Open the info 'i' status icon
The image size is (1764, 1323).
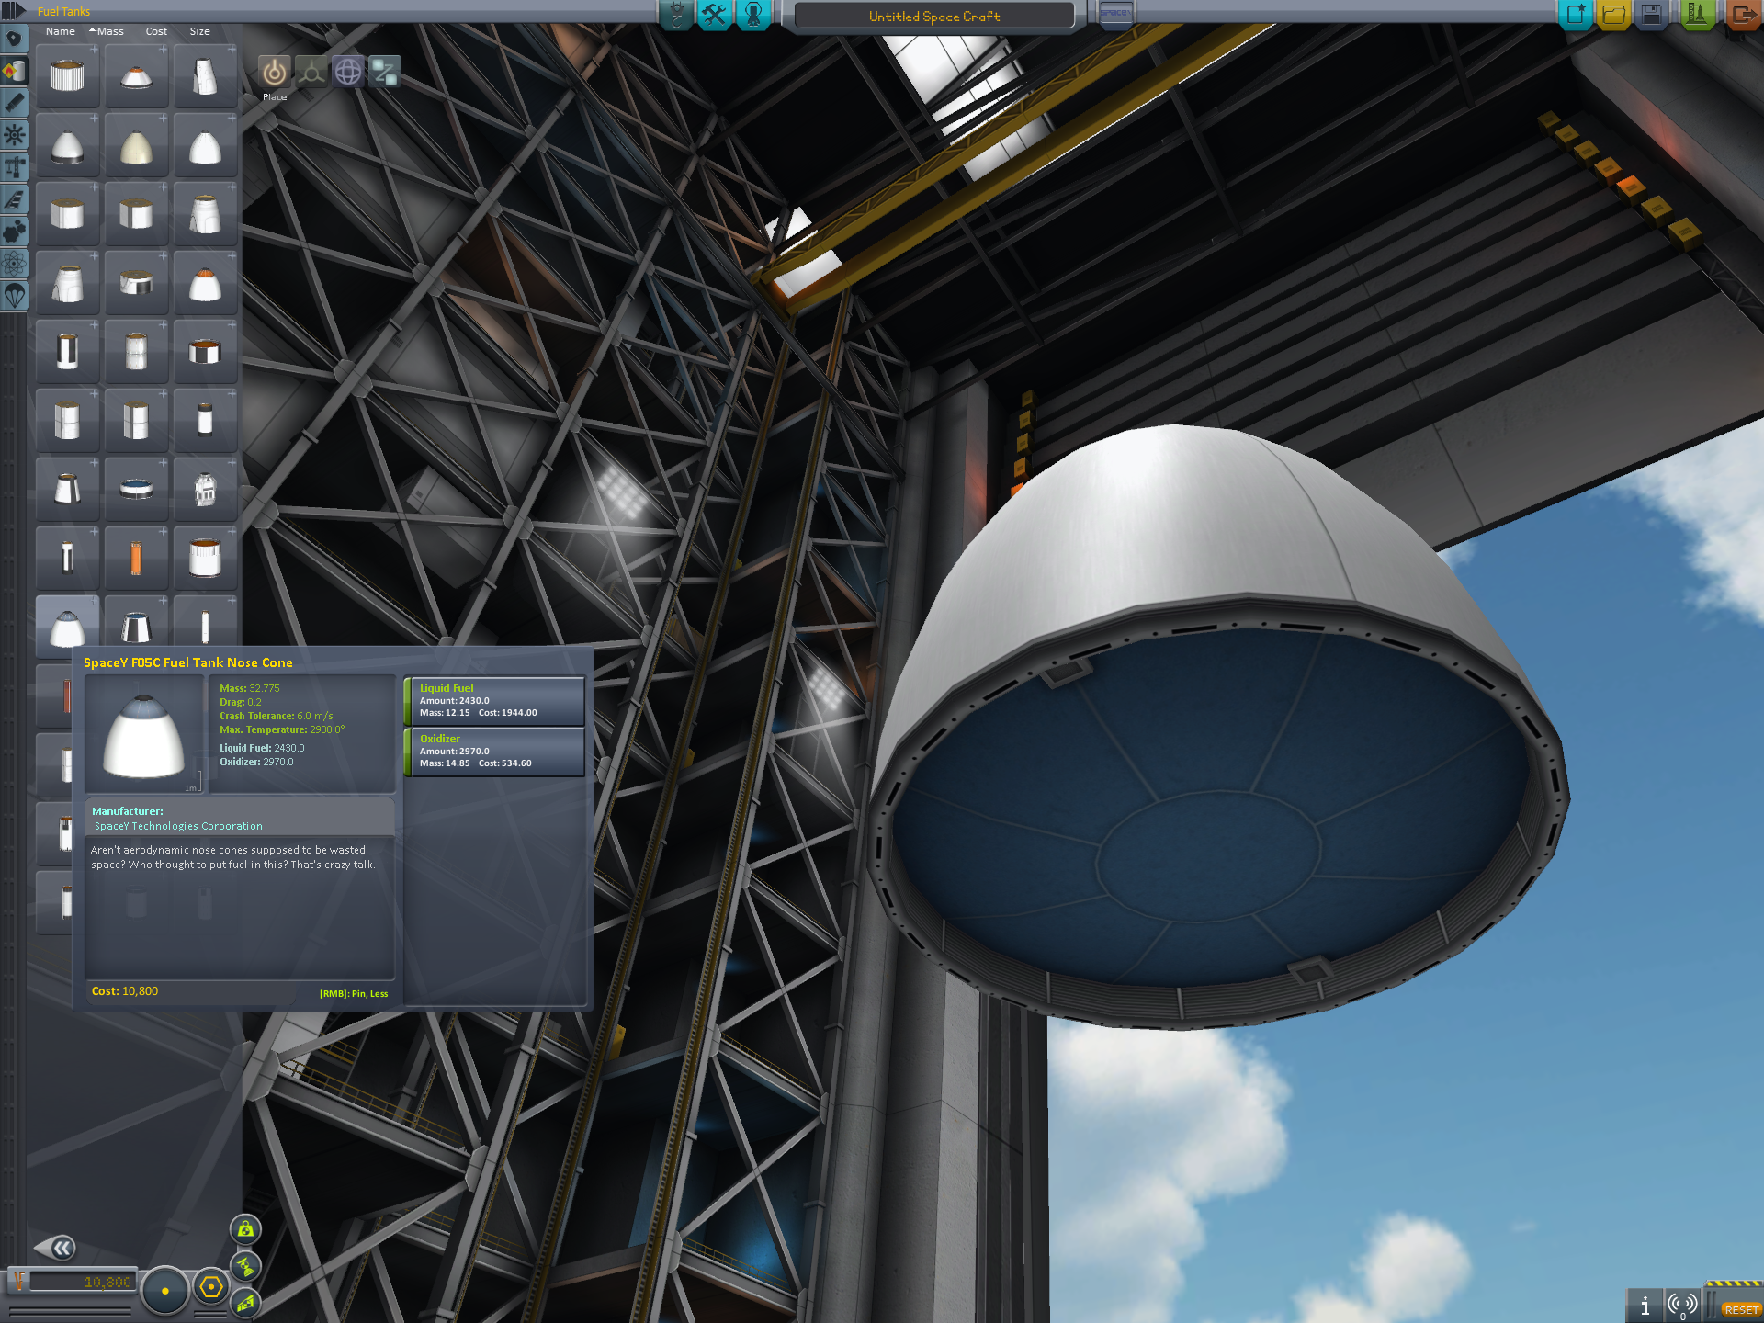coord(1645,1305)
